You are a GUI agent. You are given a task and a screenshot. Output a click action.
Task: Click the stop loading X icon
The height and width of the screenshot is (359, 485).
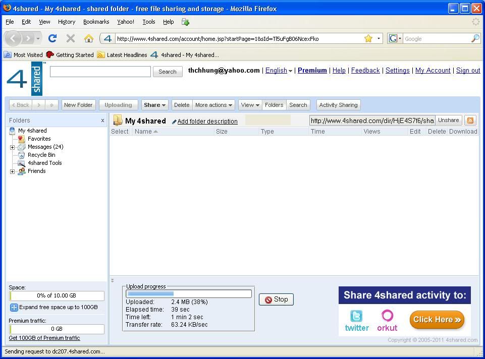tap(71, 38)
